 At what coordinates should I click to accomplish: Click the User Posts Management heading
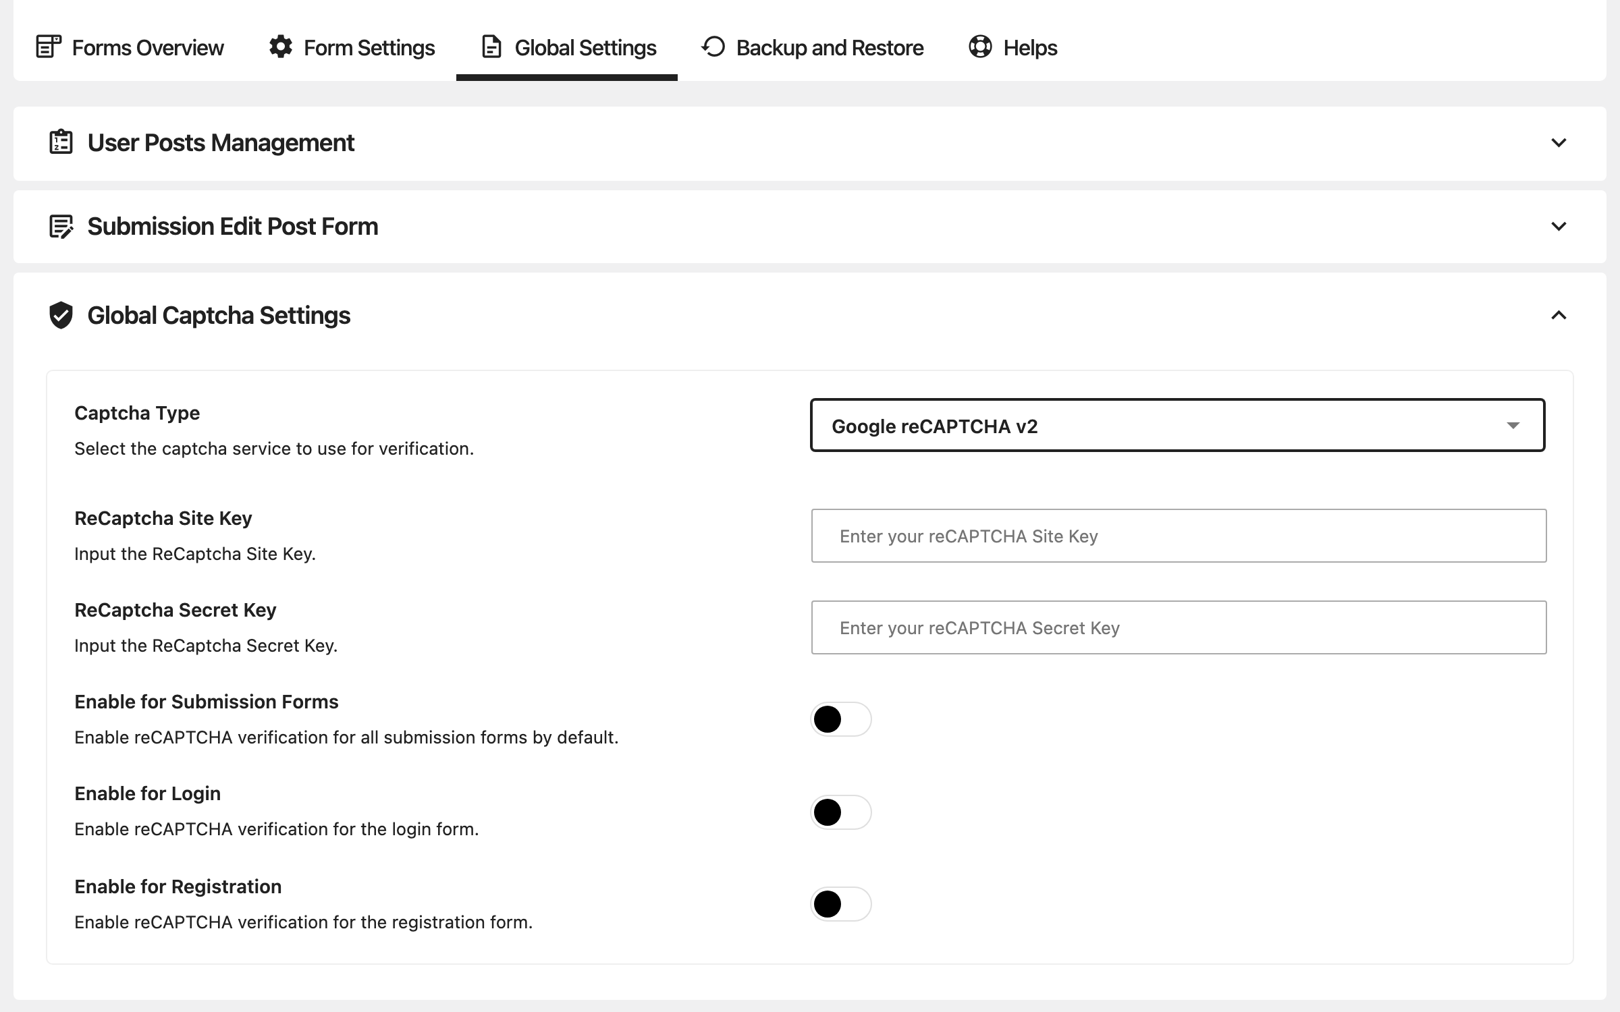pyautogui.click(x=221, y=143)
